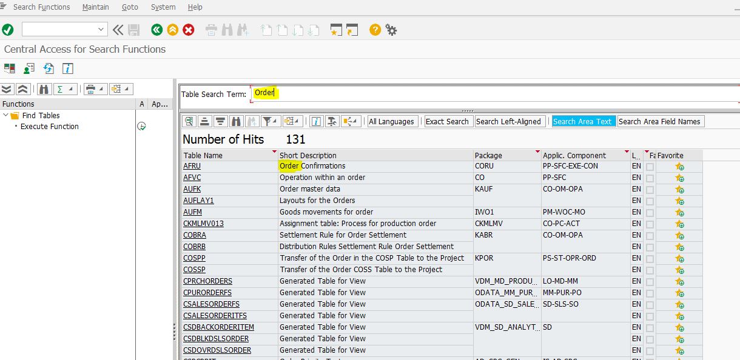Toggle the Search Area Text option
740x360 pixels.
(x=582, y=121)
